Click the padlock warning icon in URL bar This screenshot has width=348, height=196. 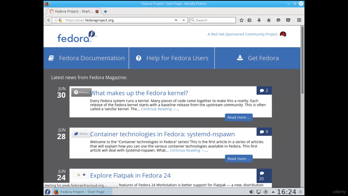(x=60, y=20)
